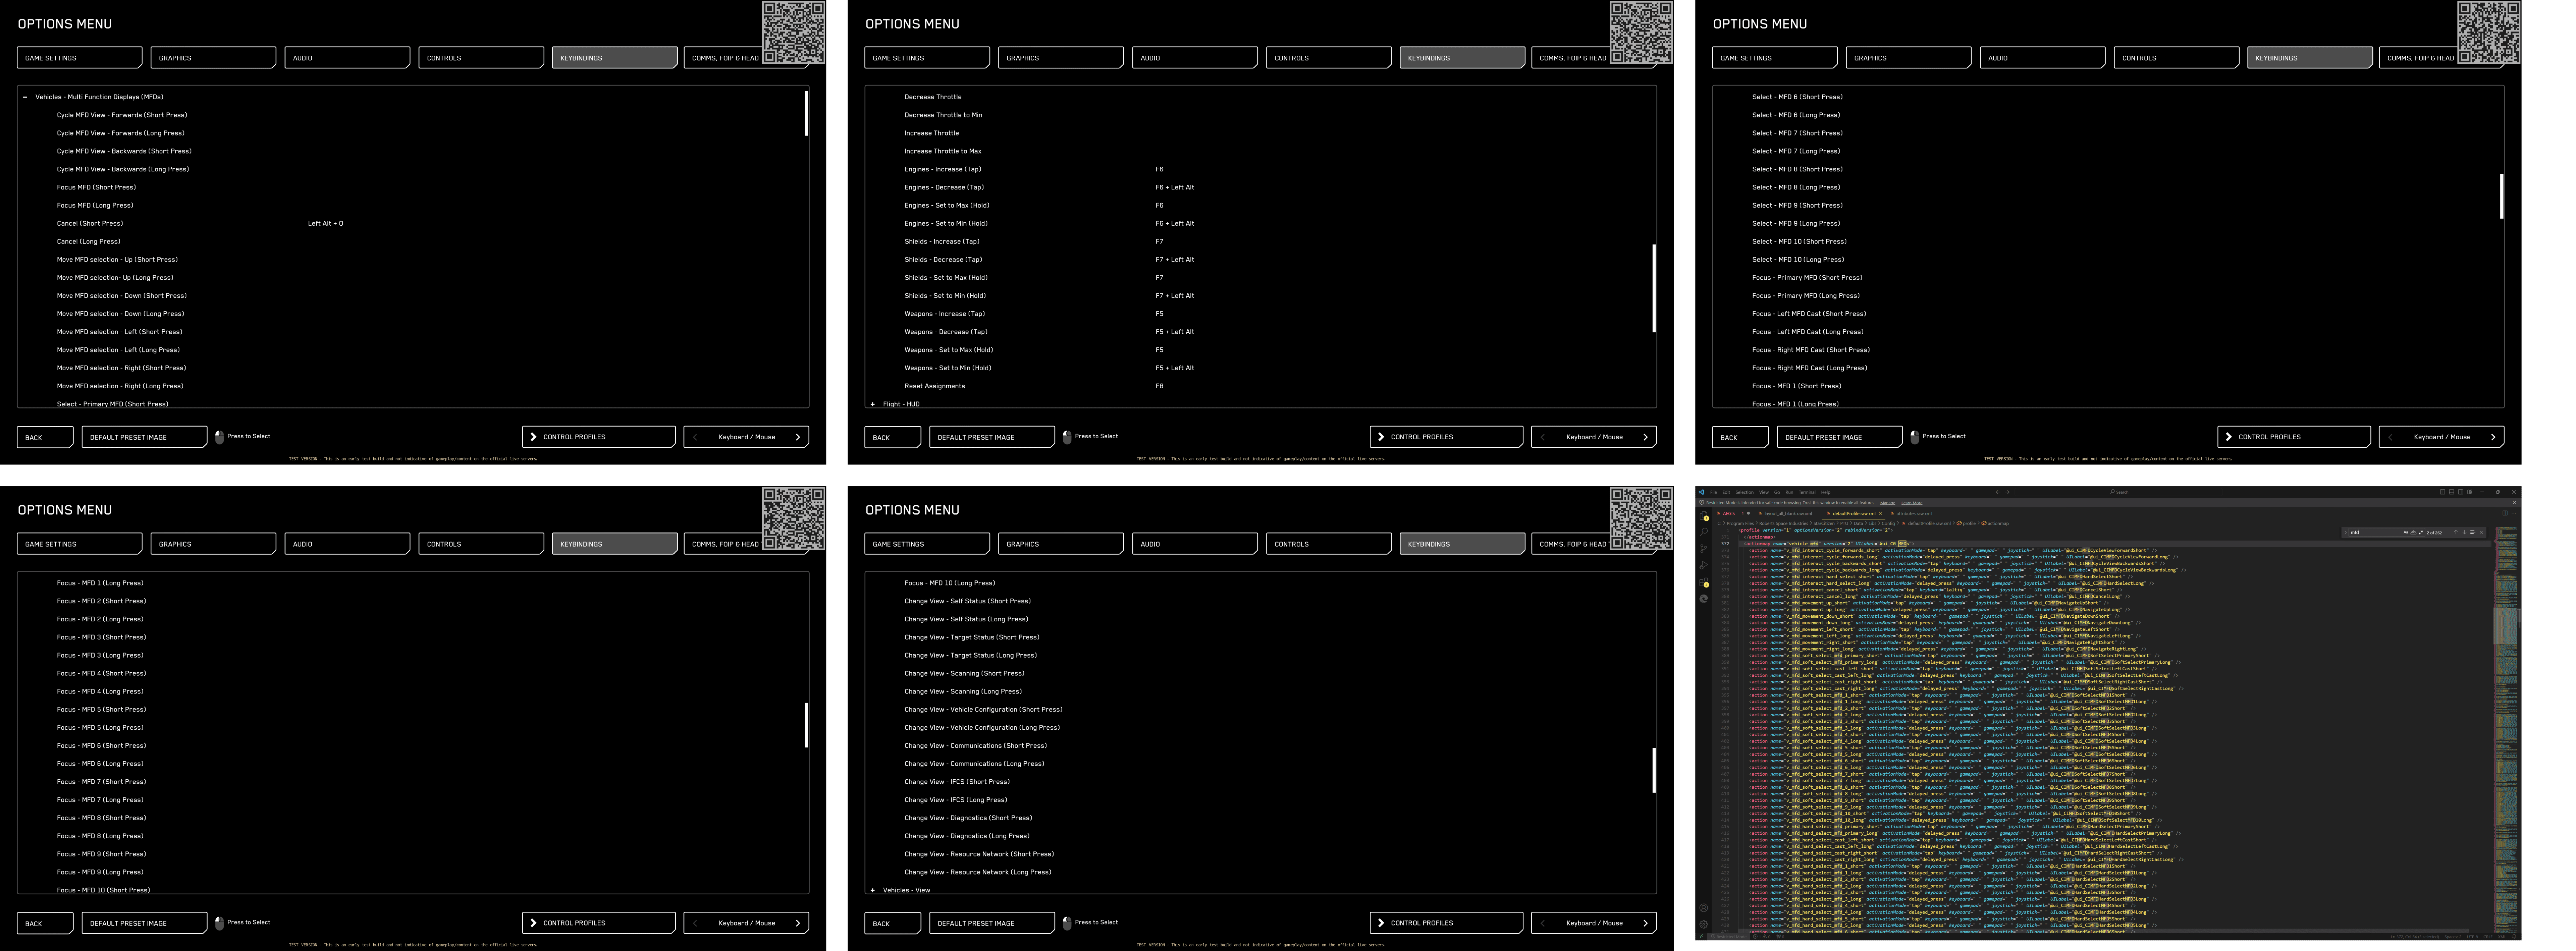Image resolution: width=2576 pixels, height=951 pixels.
Task: Expand the Vehicles - View category
Action: coord(873,890)
